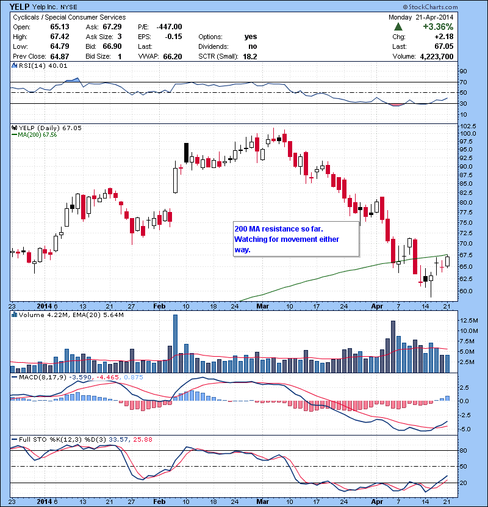The width and height of the screenshot is (488, 507).
Task: Click the Bid price 66.90
Action: tap(112, 46)
